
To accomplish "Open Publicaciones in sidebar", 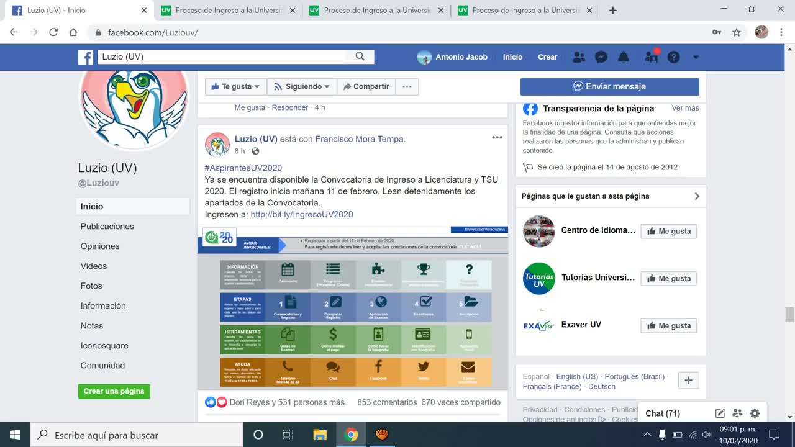I will [107, 226].
